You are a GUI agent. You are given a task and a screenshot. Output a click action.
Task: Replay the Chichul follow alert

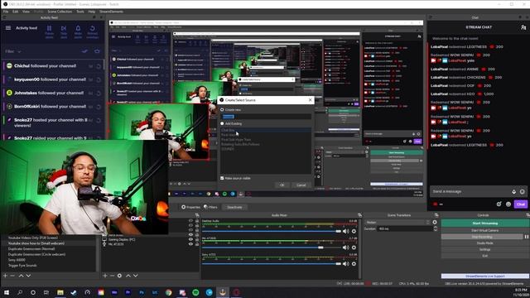(x=99, y=66)
